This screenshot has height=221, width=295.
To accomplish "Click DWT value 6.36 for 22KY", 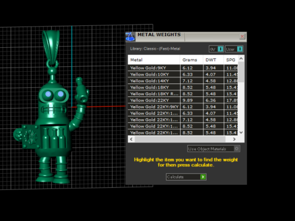I will pos(211,100).
